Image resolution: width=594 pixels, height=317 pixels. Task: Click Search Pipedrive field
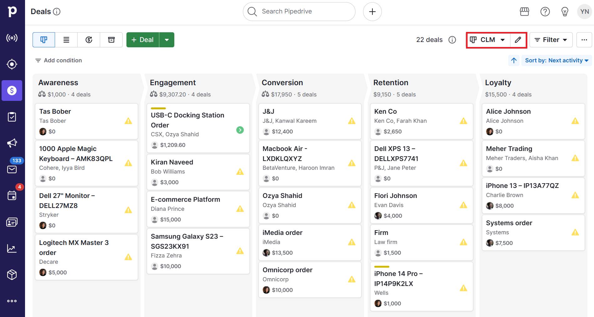[299, 12]
